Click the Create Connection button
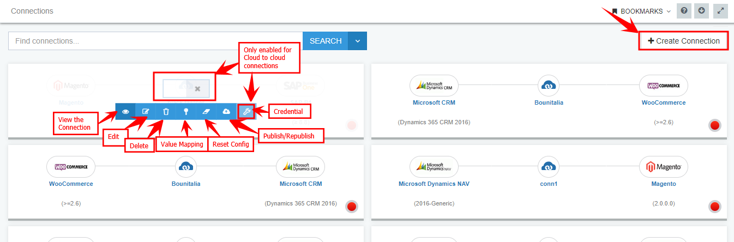Screen dimensions: 734x242 tap(684, 41)
